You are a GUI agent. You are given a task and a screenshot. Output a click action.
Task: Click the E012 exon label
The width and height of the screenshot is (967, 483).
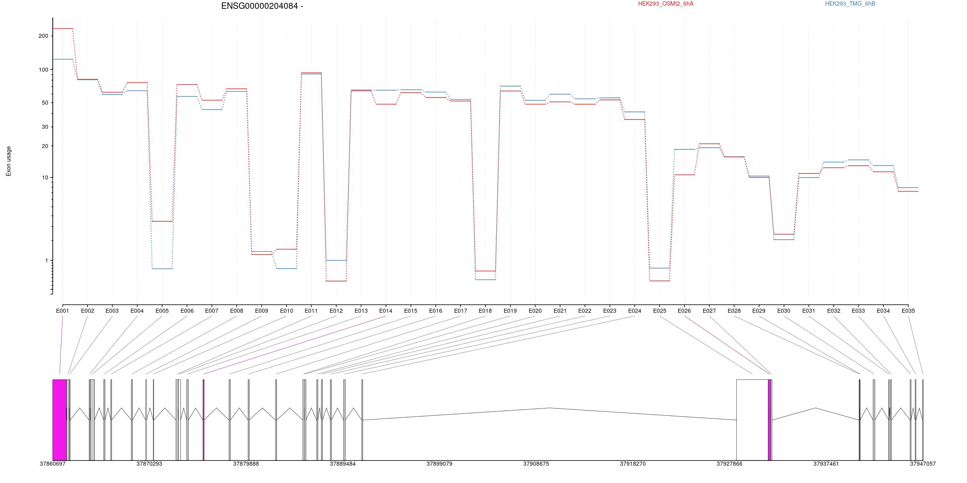[336, 311]
